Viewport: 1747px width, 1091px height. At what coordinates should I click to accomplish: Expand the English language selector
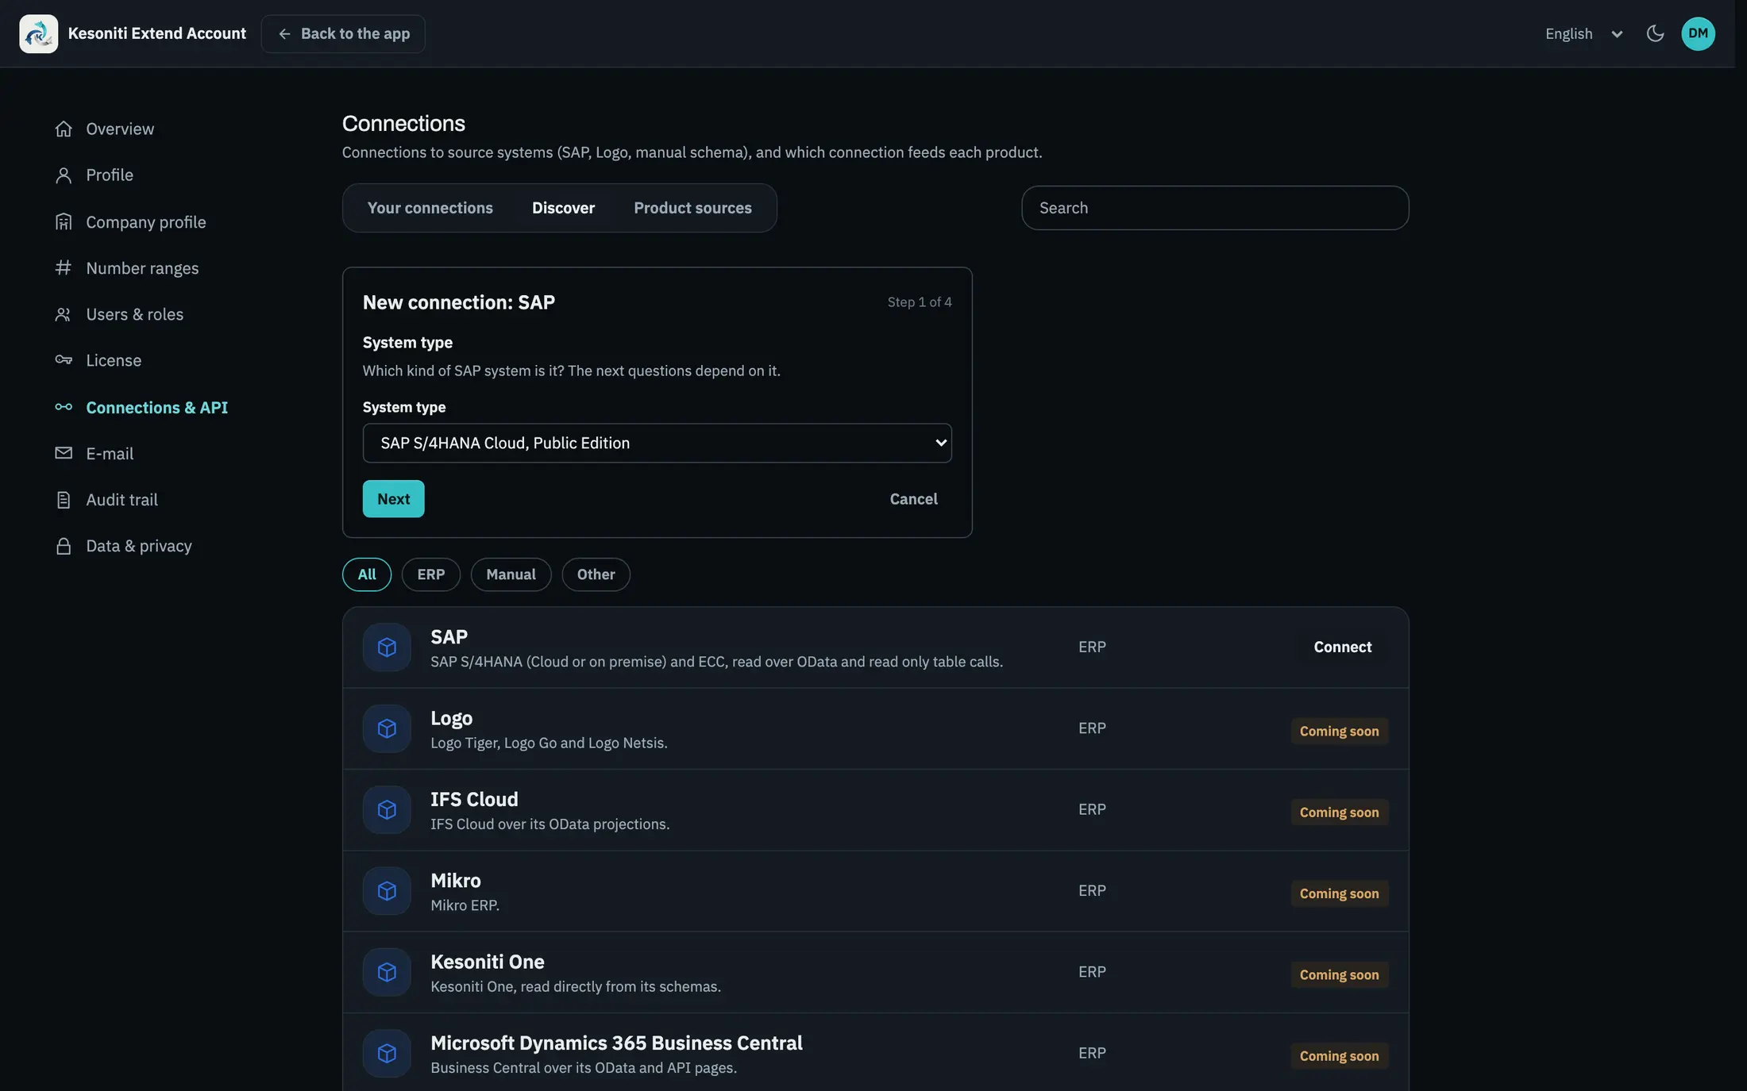1583,33
